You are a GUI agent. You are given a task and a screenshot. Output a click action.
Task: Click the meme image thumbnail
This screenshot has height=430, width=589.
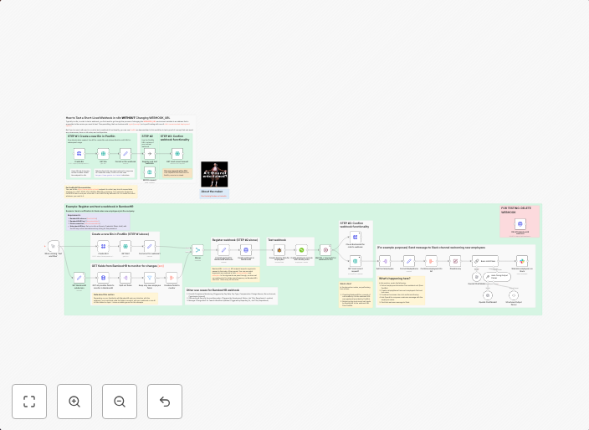click(214, 174)
